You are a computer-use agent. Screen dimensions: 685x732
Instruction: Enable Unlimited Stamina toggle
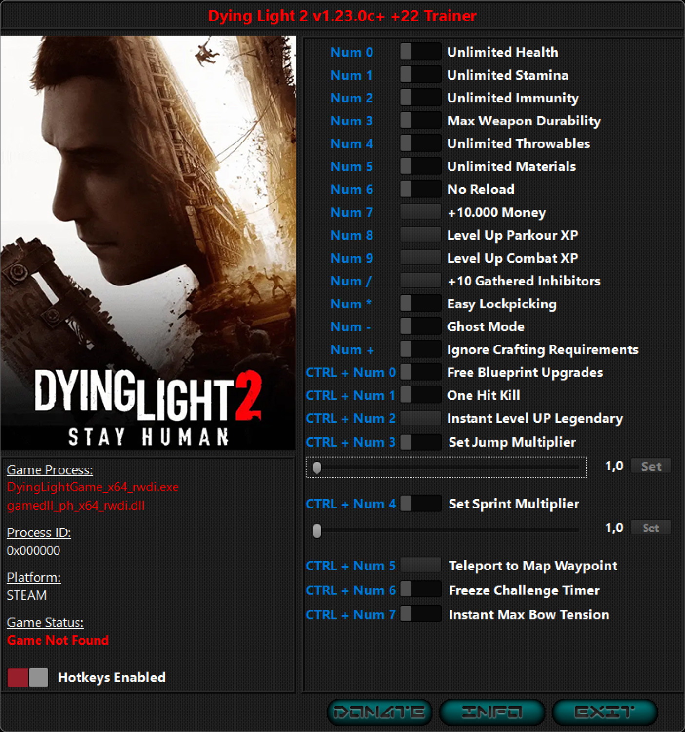coord(421,75)
